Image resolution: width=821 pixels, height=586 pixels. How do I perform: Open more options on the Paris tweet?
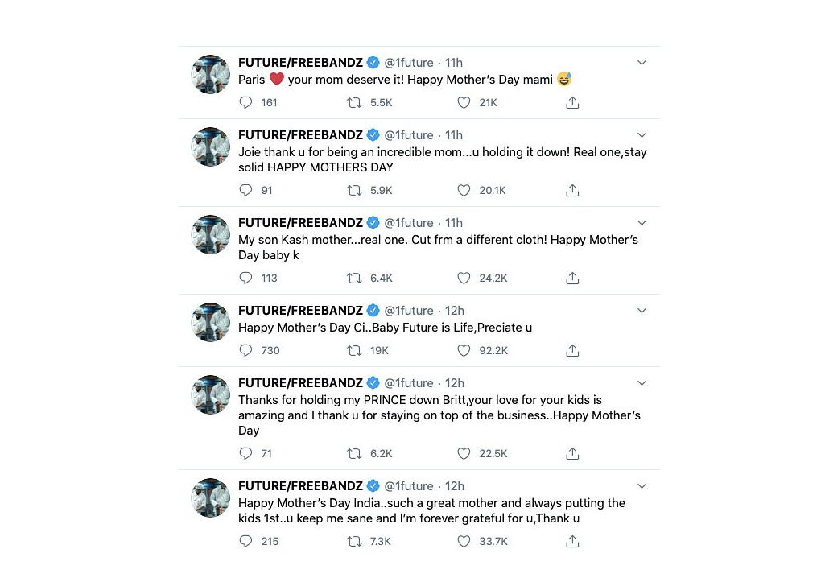(x=642, y=63)
